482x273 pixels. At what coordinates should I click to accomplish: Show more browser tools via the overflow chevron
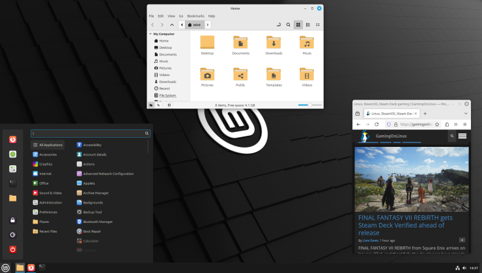pyautogui.click(x=455, y=124)
